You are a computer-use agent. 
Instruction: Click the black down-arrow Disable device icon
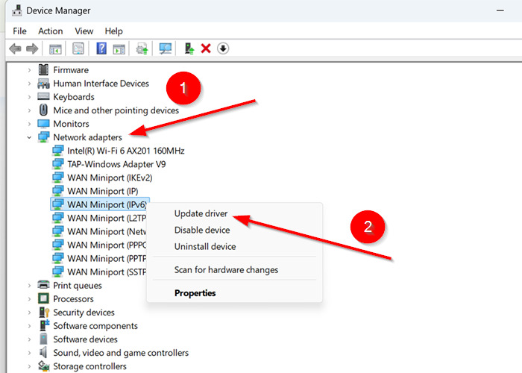(223, 48)
